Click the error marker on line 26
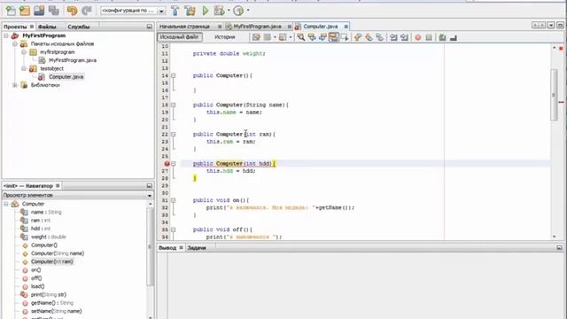Screen dimensions: 567x319 [x=167, y=163]
